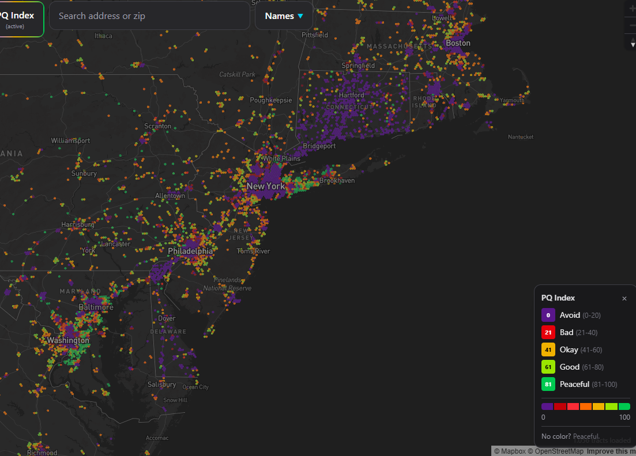Viewport: 636px width, 456px height.
Task: Click the Pinelands National Reserve label
Action: (x=228, y=284)
